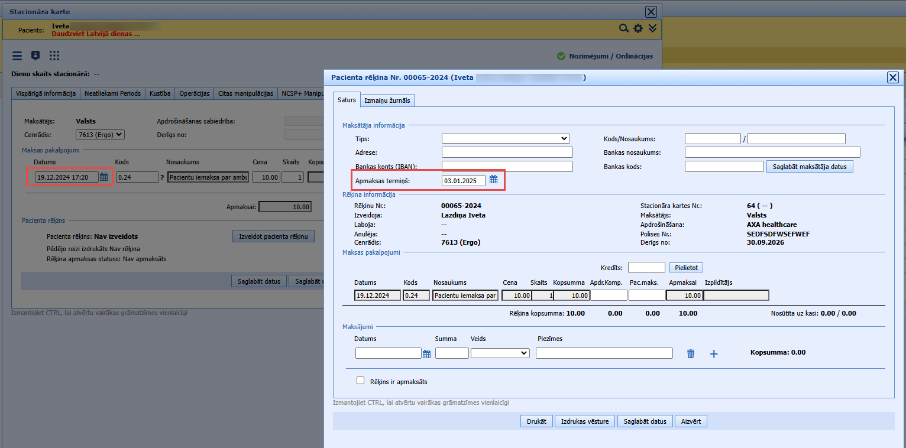The image size is (906, 448).
Task: Expand patient header with double chevron
Action: [x=652, y=28]
